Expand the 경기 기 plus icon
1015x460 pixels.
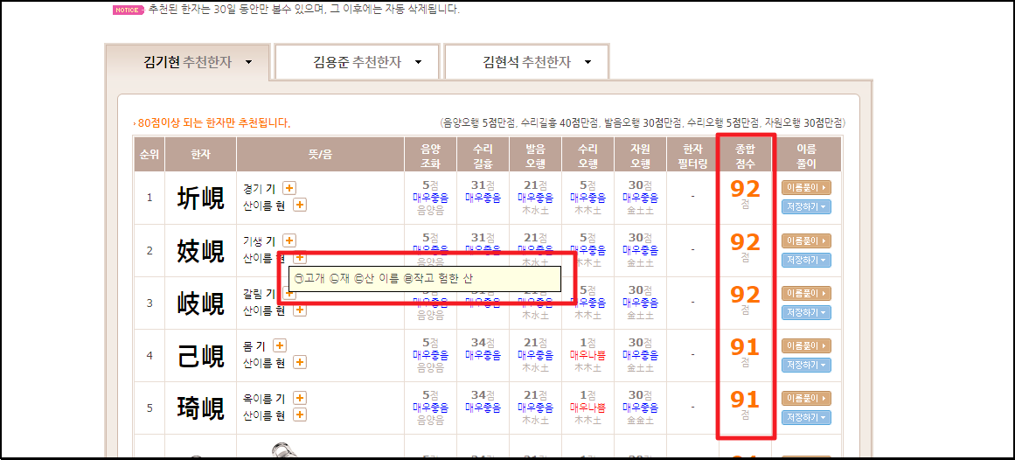289,189
